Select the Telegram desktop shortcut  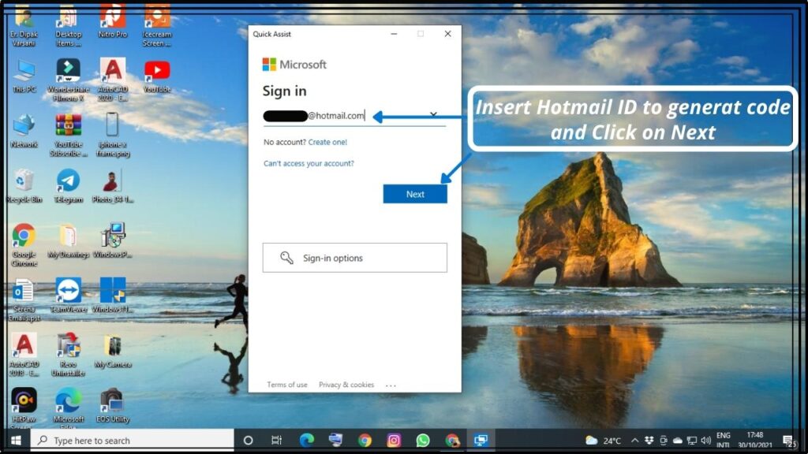click(68, 181)
